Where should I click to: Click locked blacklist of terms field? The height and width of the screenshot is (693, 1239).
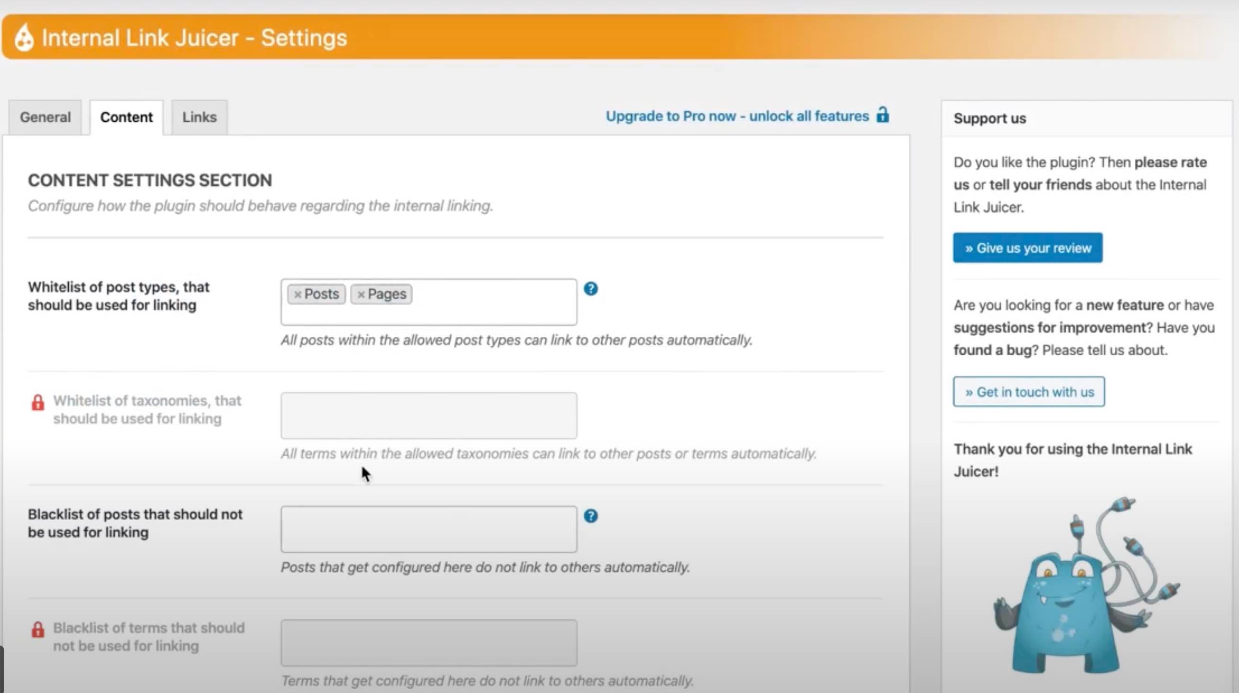(428, 642)
